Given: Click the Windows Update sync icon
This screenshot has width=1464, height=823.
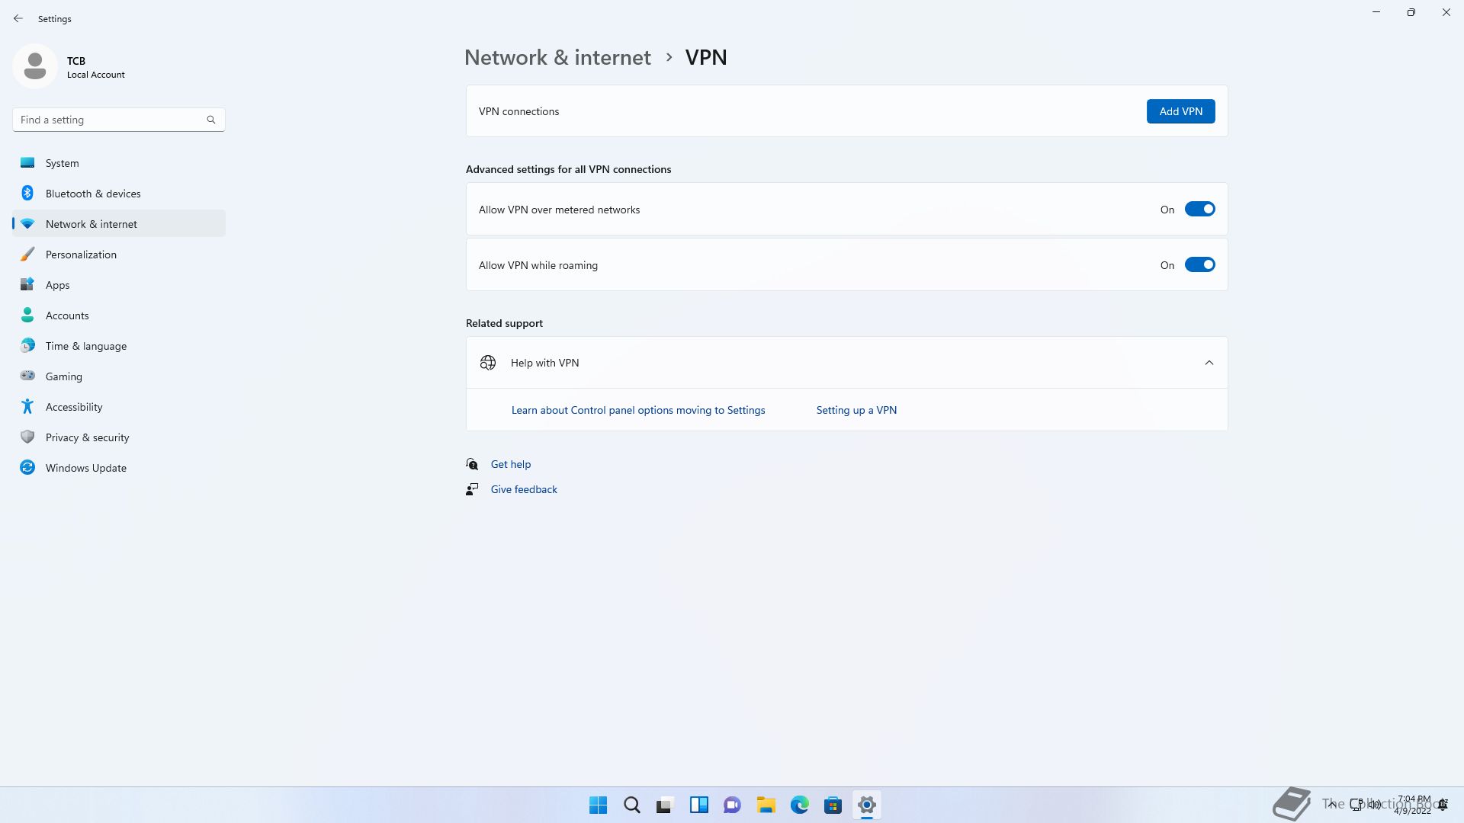Looking at the screenshot, I should [27, 468].
